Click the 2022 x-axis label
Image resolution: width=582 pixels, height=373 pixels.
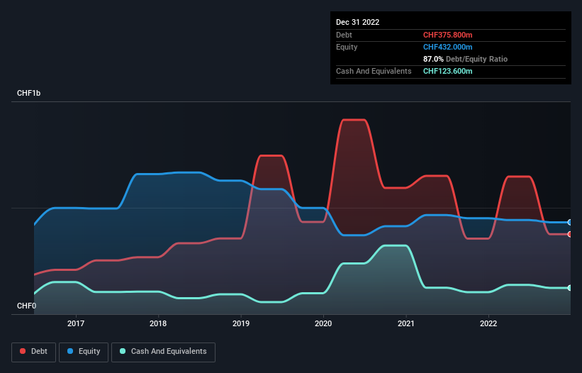coord(488,323)
